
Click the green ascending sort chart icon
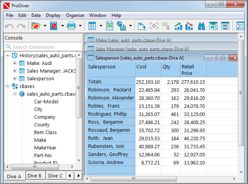click(x=178, y=26)
